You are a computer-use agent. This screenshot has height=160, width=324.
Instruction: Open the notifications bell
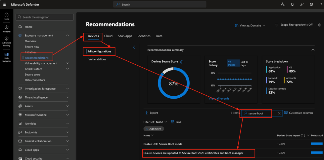click(292, 4)
